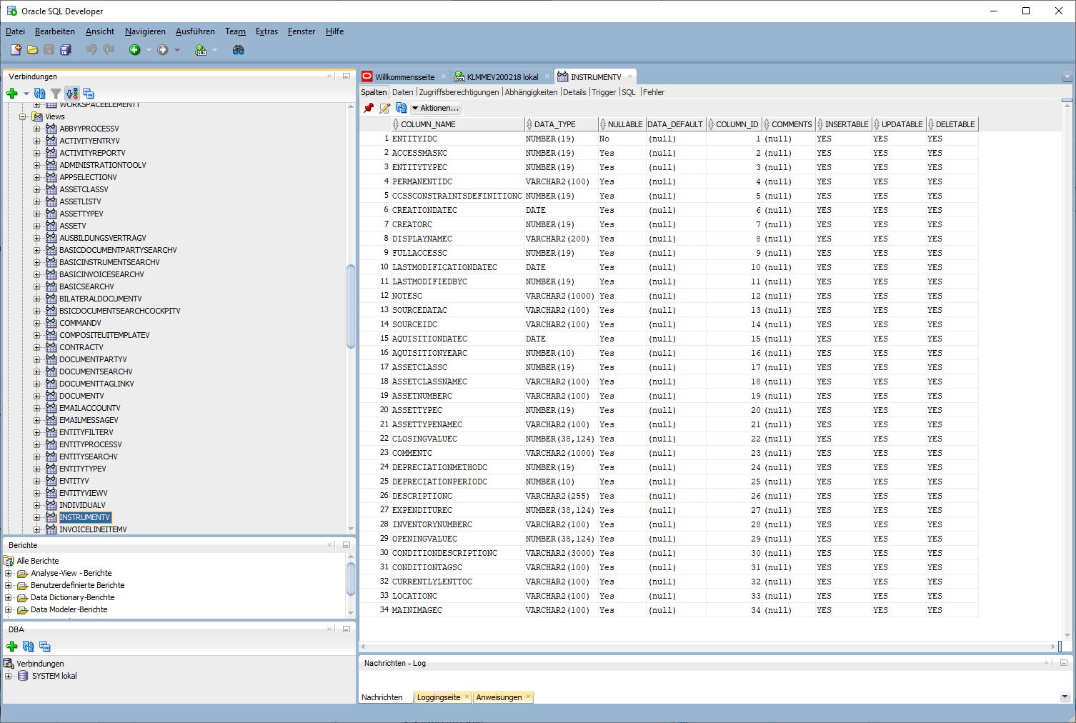Refresh the DBA panel
Viewport: 1076px width, 723px height.
29,647
